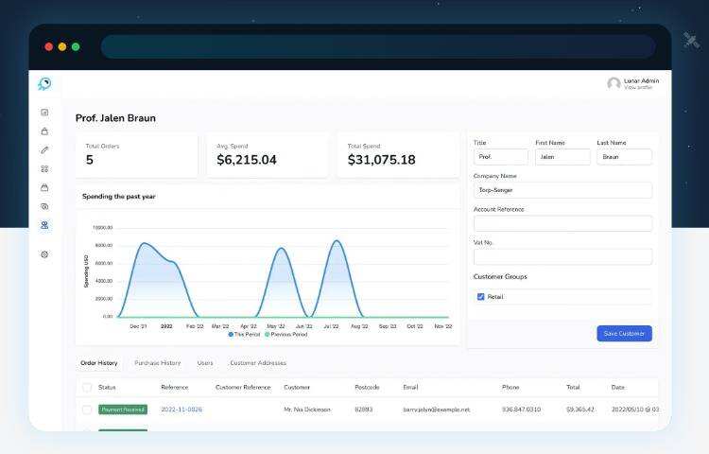Click the Lunar Admin profile avatar
The image size is (709, 454).
[x=614, y=83]
